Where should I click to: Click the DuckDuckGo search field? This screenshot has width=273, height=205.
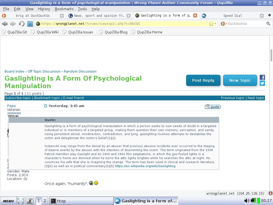click(x=246, y=24)
